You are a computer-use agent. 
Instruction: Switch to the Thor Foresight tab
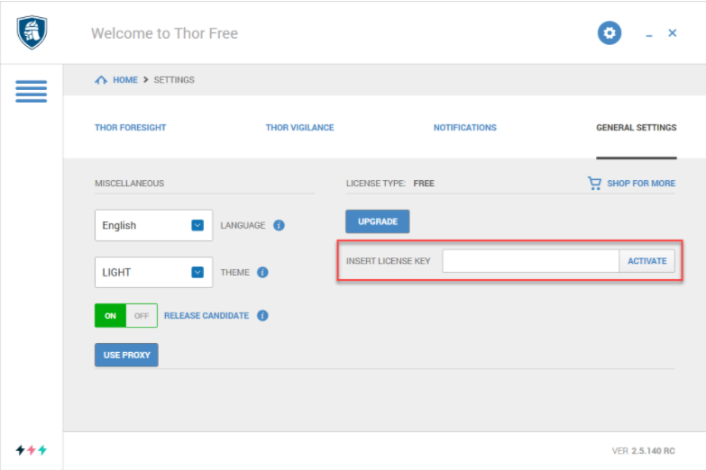[x=130, y=128]
